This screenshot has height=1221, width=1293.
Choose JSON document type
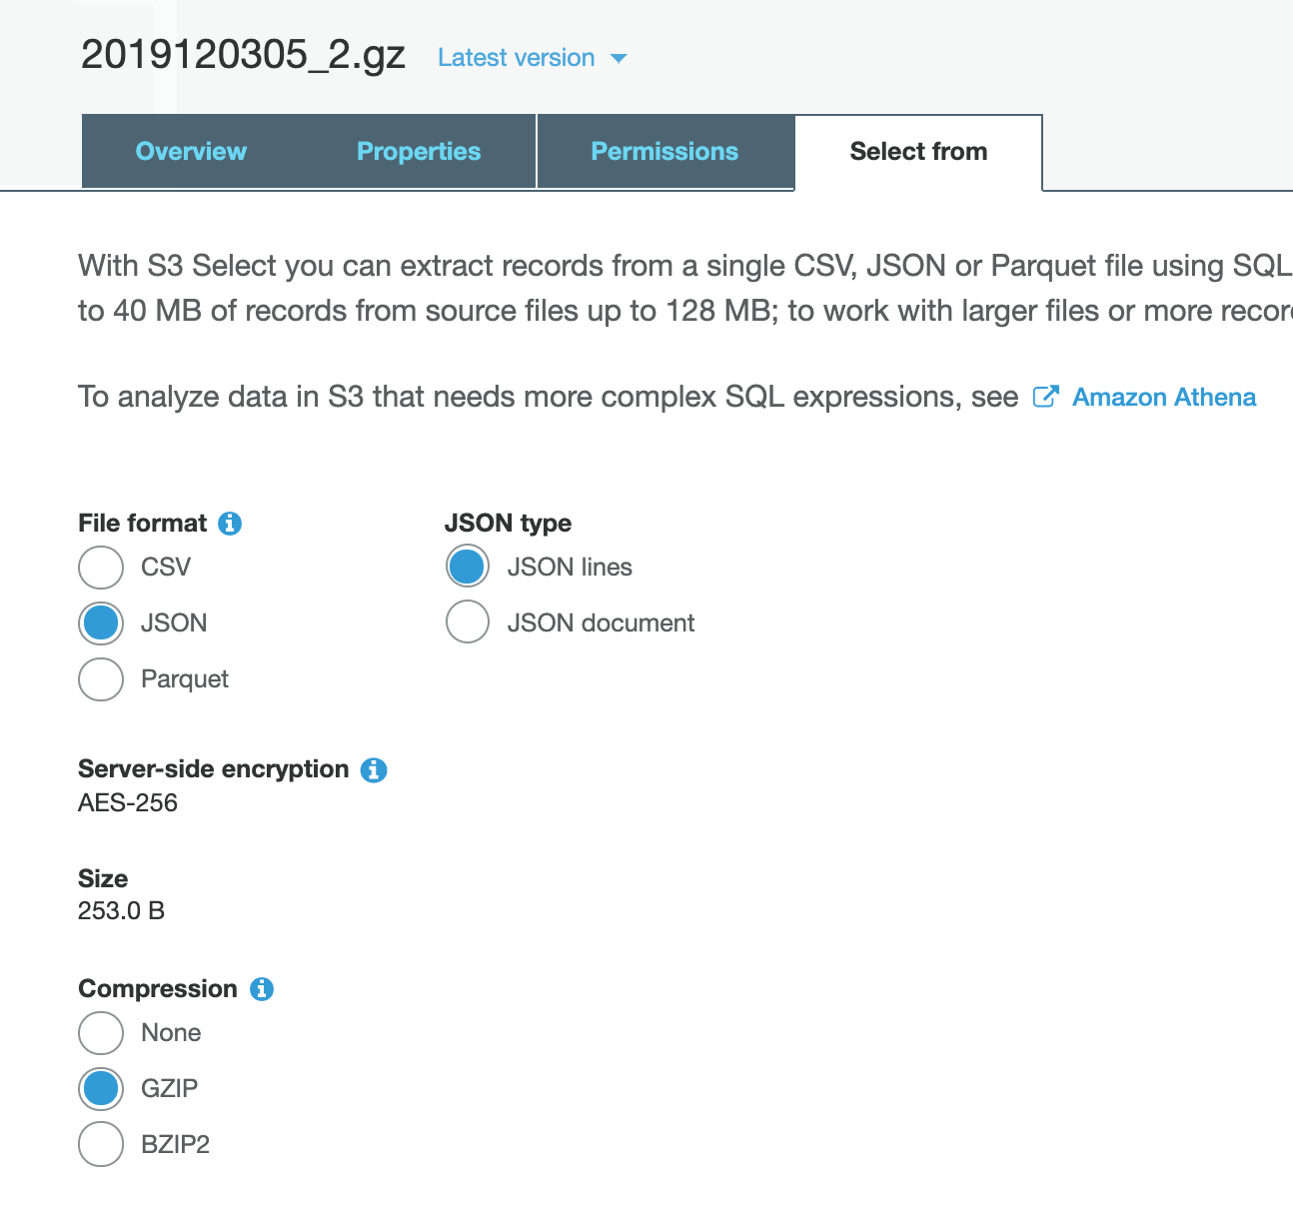tap(467, 622)
